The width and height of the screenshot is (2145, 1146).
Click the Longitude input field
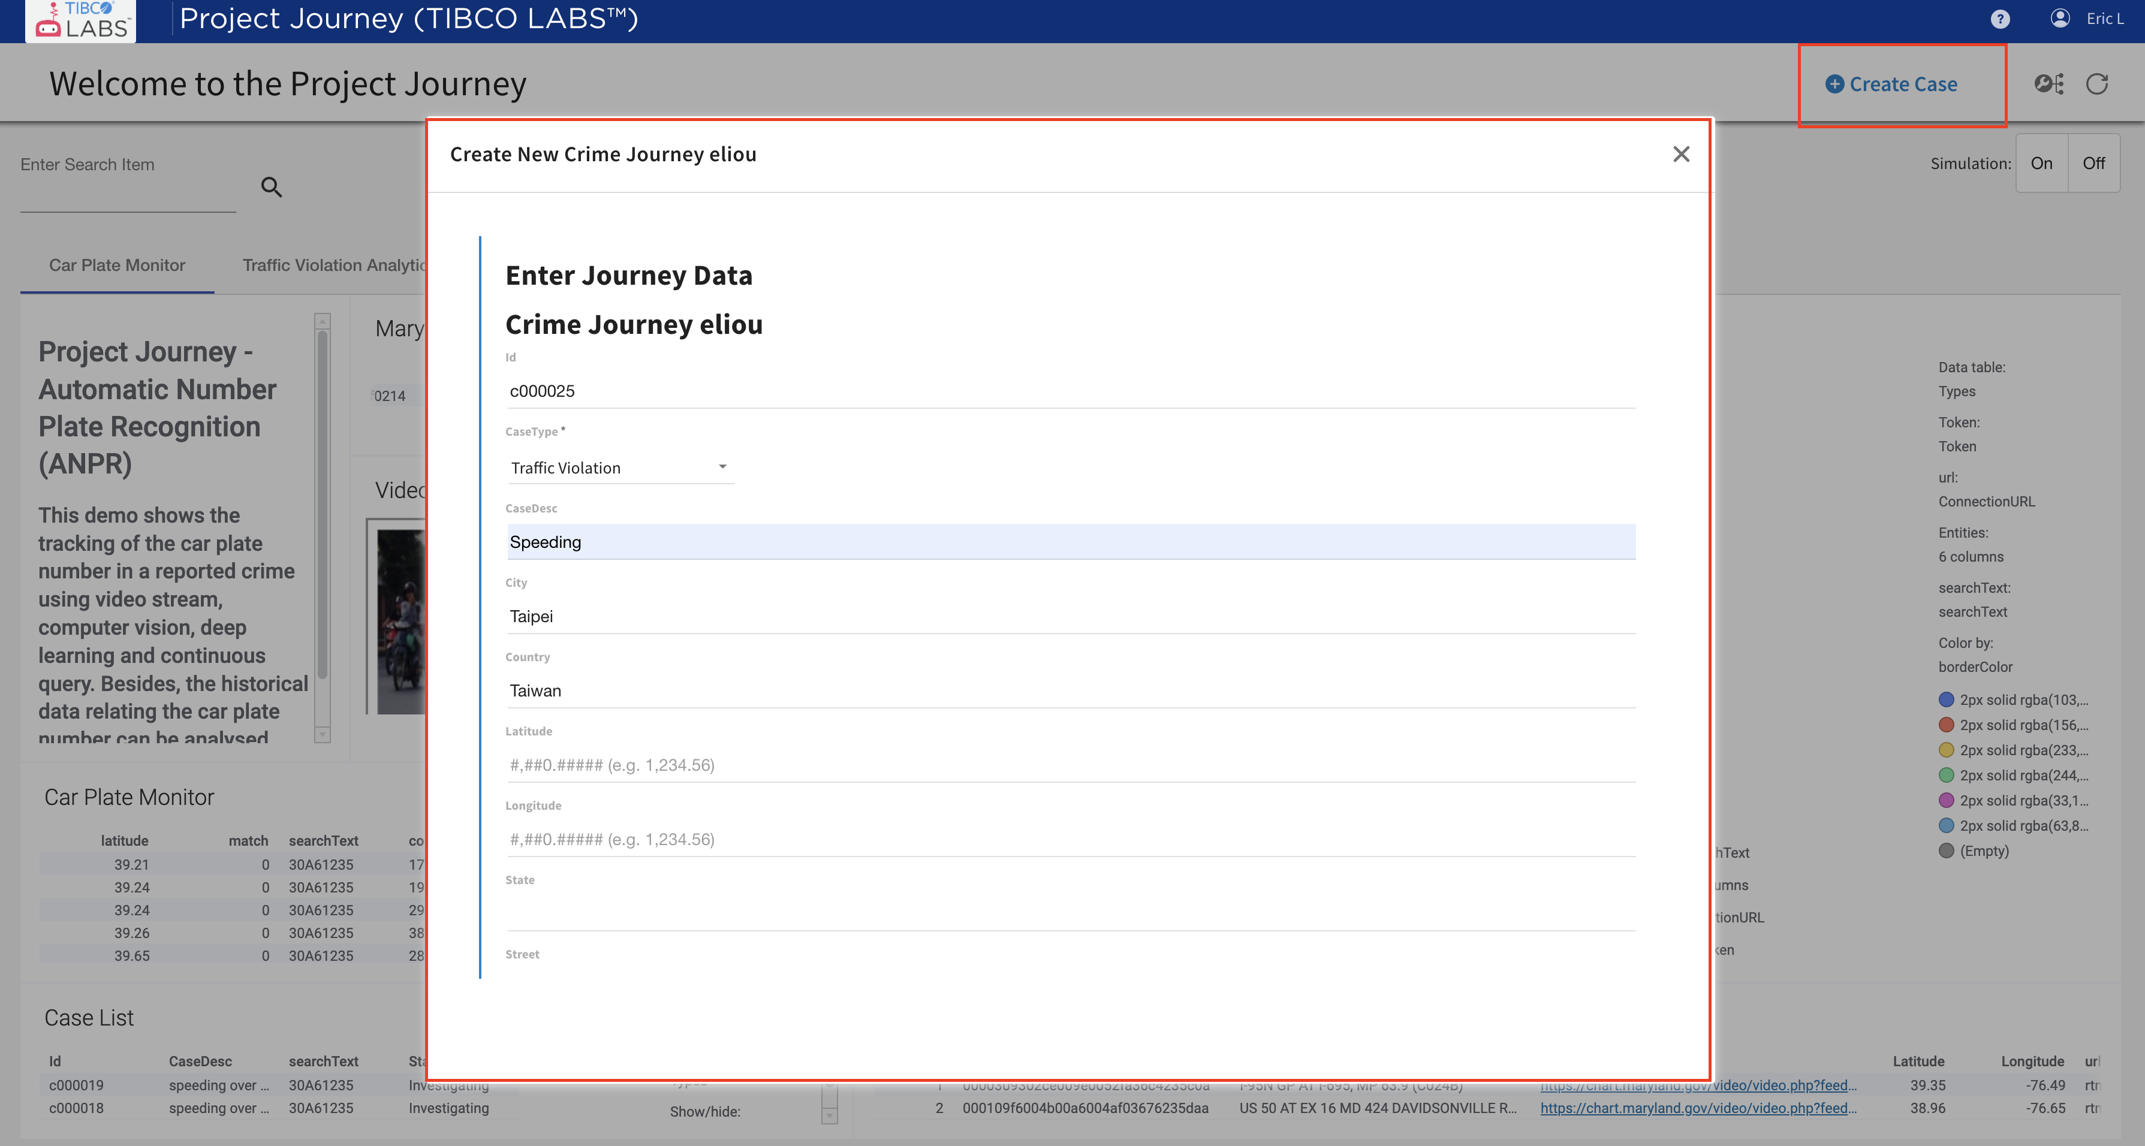point(1071,840)
